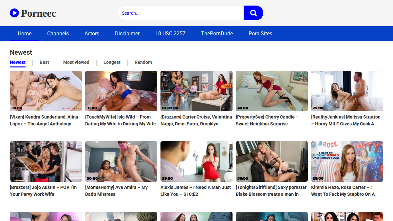Click the "The Angel Anthology" title link
393x221 pixels.
coord(44,120)
